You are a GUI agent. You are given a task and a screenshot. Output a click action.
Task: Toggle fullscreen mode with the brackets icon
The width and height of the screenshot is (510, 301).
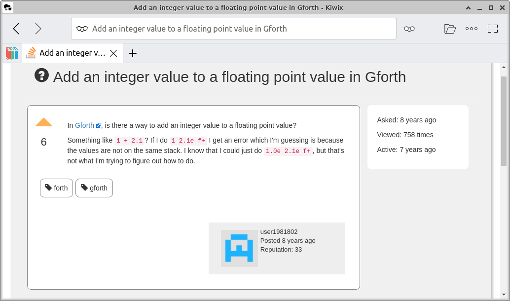point(492,29)
